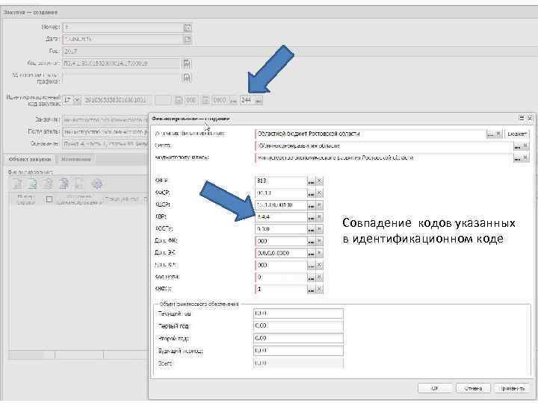This screenshot has height=403, width=538.
Task: Click the Номер field in the purchase form
Action: pos(123,28)
